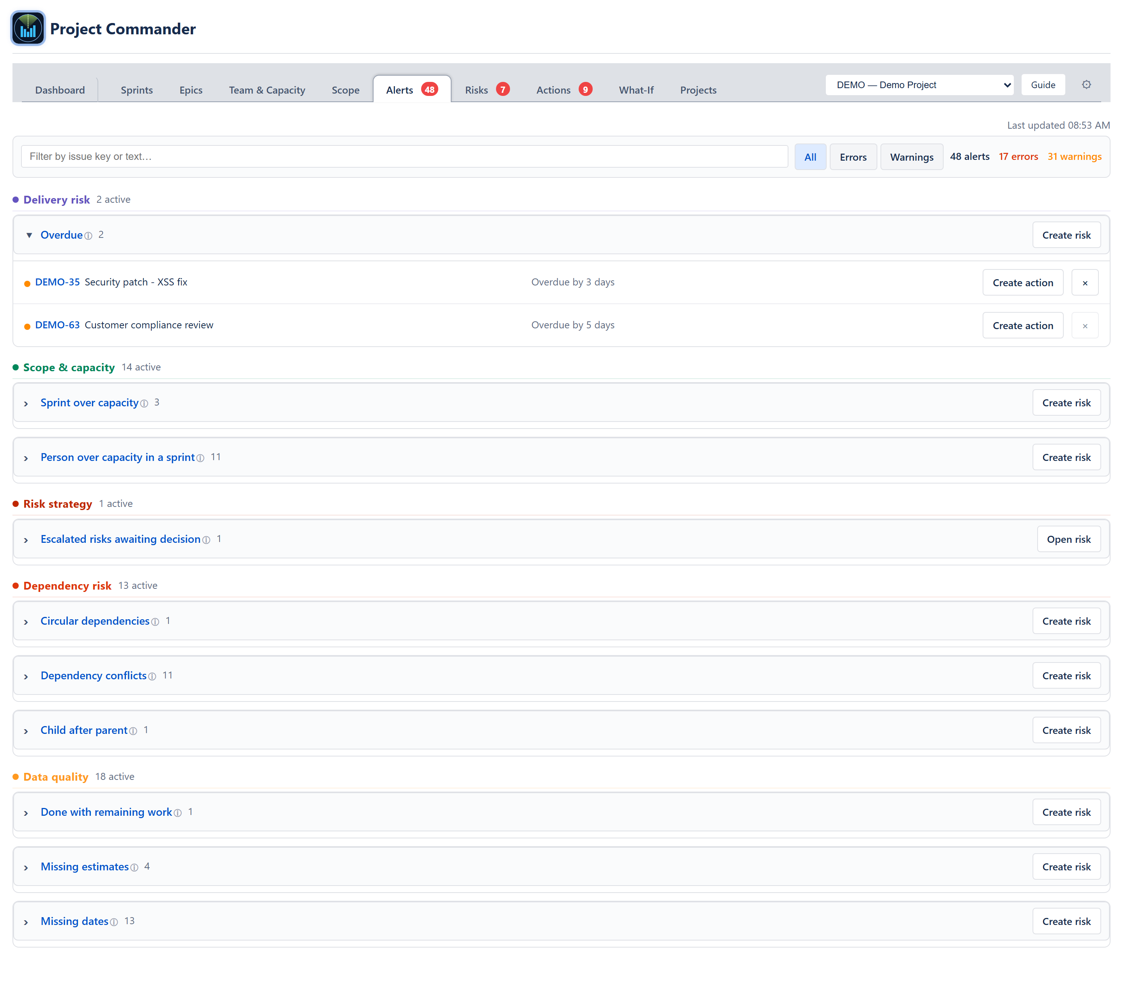The width and height of the screenshot is (1123, 985).
Task: Create action for DEMO-63
Action: 1022,325
